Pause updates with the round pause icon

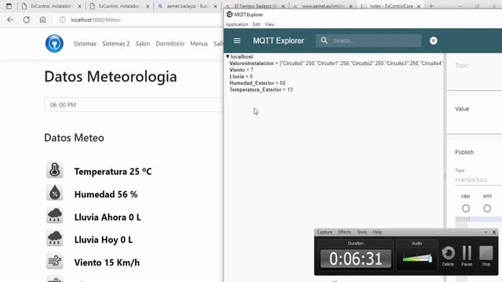pos(433,41)
